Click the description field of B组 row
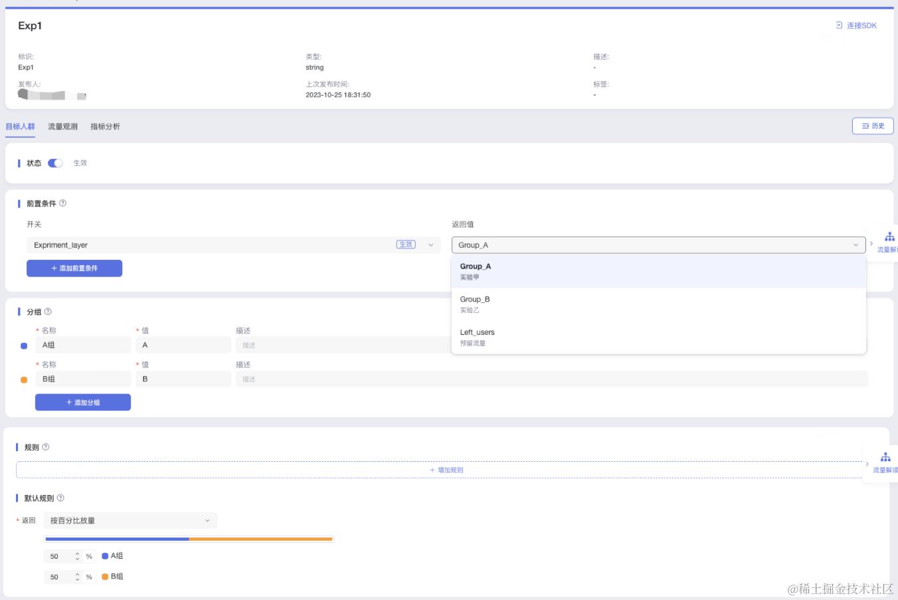Screen dimensions: 898x600 tap(551, 379)
